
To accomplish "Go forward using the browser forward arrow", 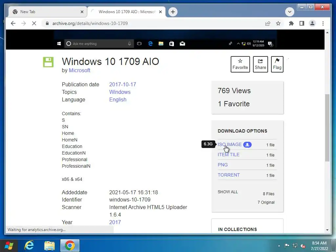I will [24, 23].
